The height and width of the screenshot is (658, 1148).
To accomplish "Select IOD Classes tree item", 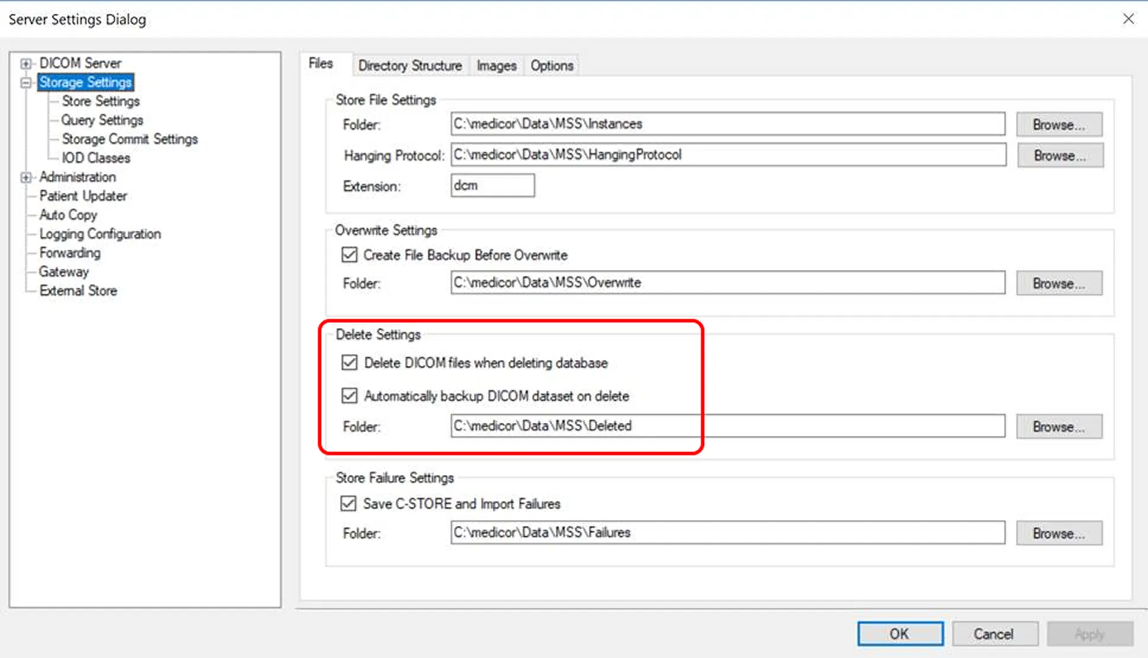I will (95, 158).
